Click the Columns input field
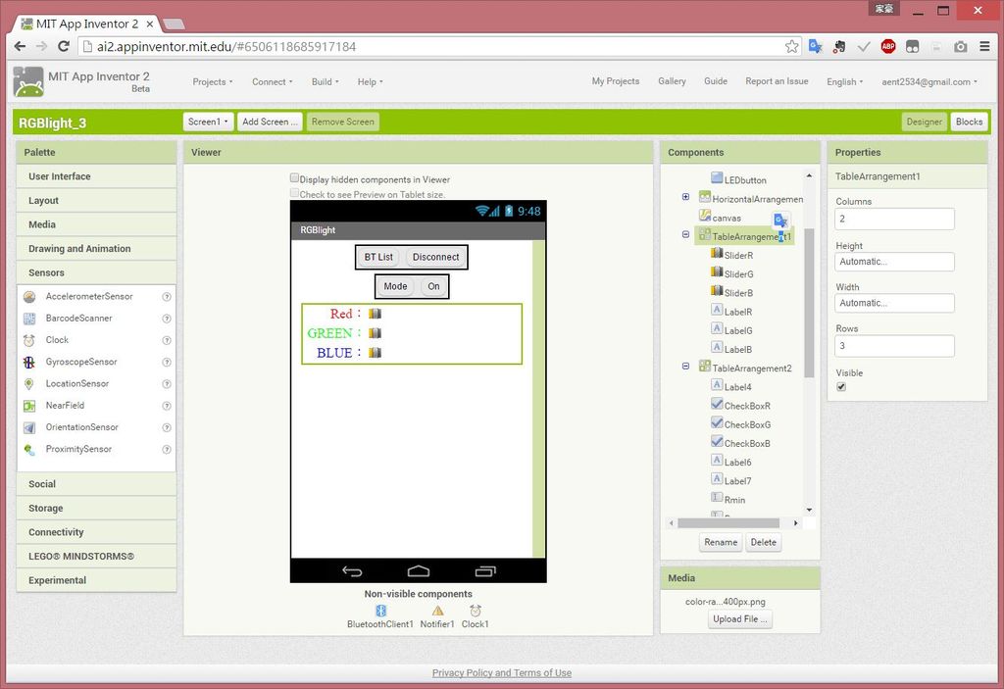This screenshot has height=689, width=1004. (x=894, y=219)
